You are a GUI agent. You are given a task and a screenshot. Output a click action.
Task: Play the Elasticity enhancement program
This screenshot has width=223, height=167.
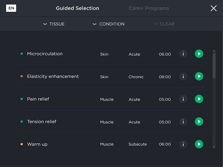pyautogui.click(x=199, y=76)
